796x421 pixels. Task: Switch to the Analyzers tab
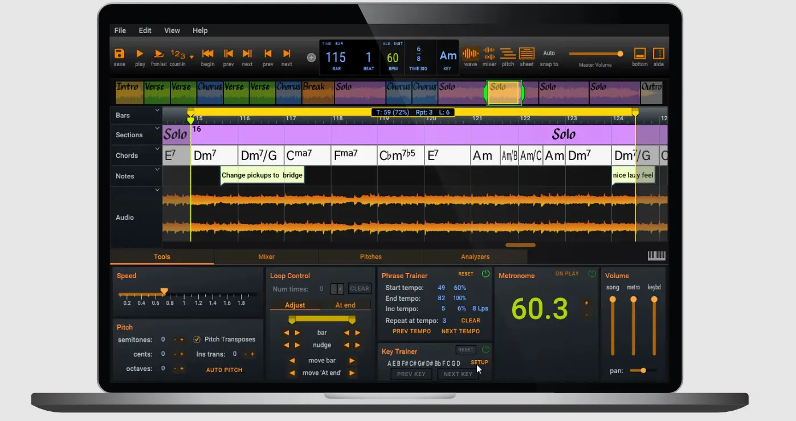(x=475, y=257)
